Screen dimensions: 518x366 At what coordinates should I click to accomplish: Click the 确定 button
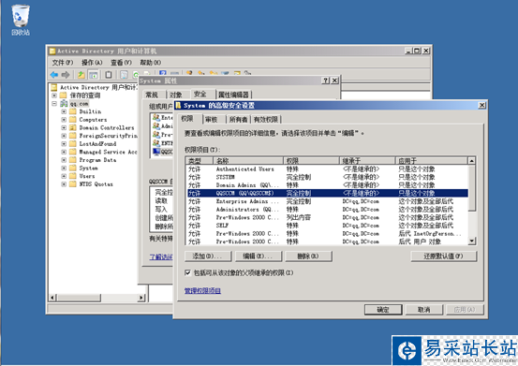383,310
